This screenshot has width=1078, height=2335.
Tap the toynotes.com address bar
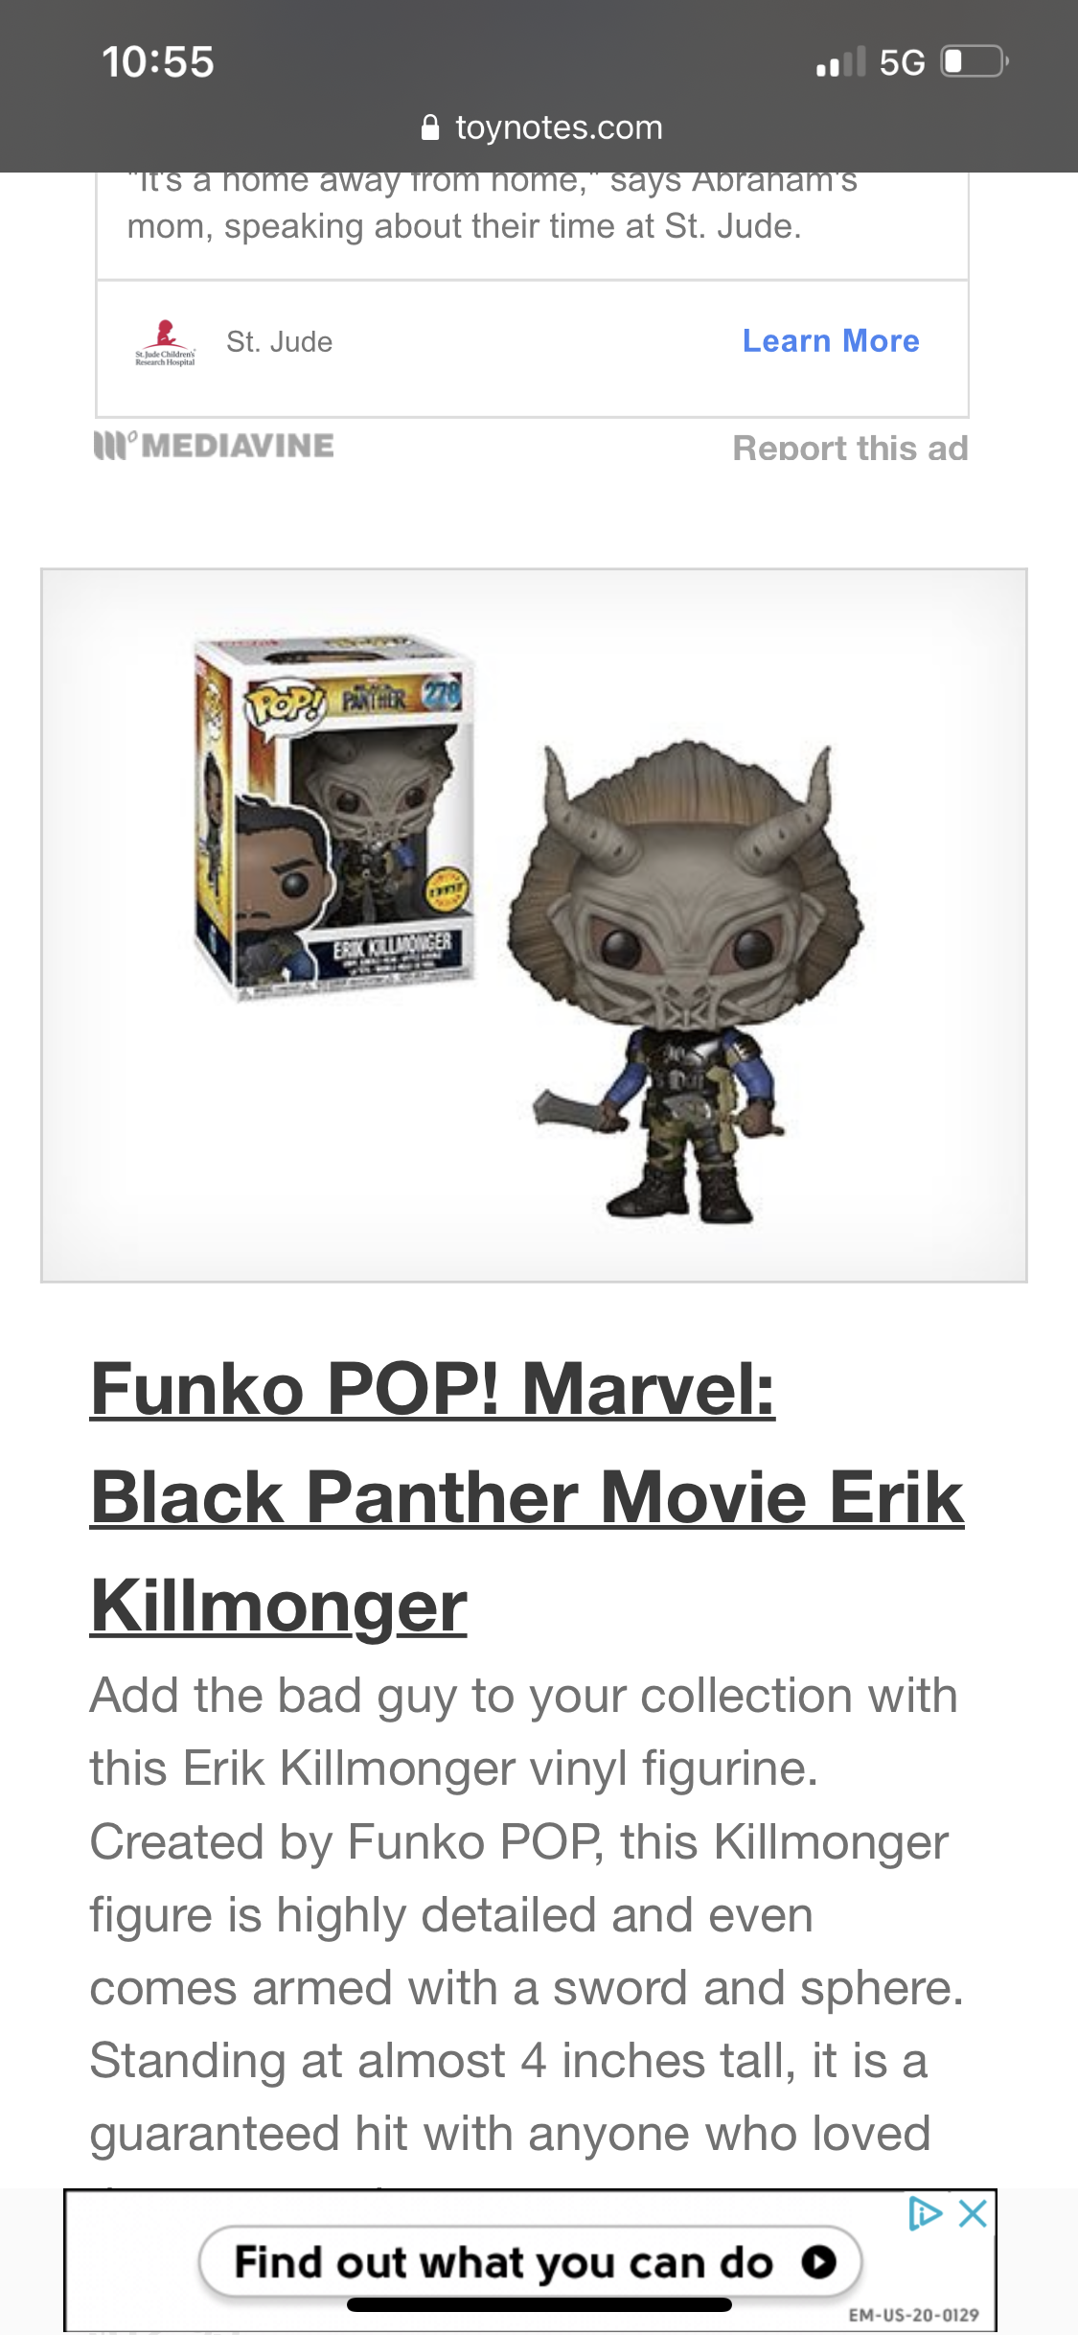(x=542, y=127)
